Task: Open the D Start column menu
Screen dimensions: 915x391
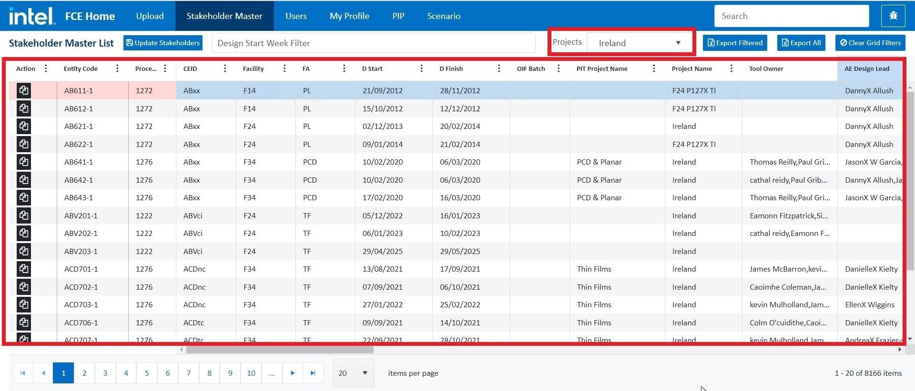Action: click(x=421, y=69)
